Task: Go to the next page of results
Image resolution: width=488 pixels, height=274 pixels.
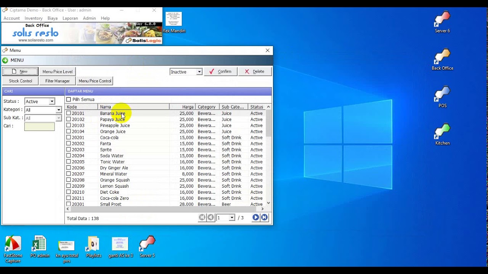Action: point(255,218)
